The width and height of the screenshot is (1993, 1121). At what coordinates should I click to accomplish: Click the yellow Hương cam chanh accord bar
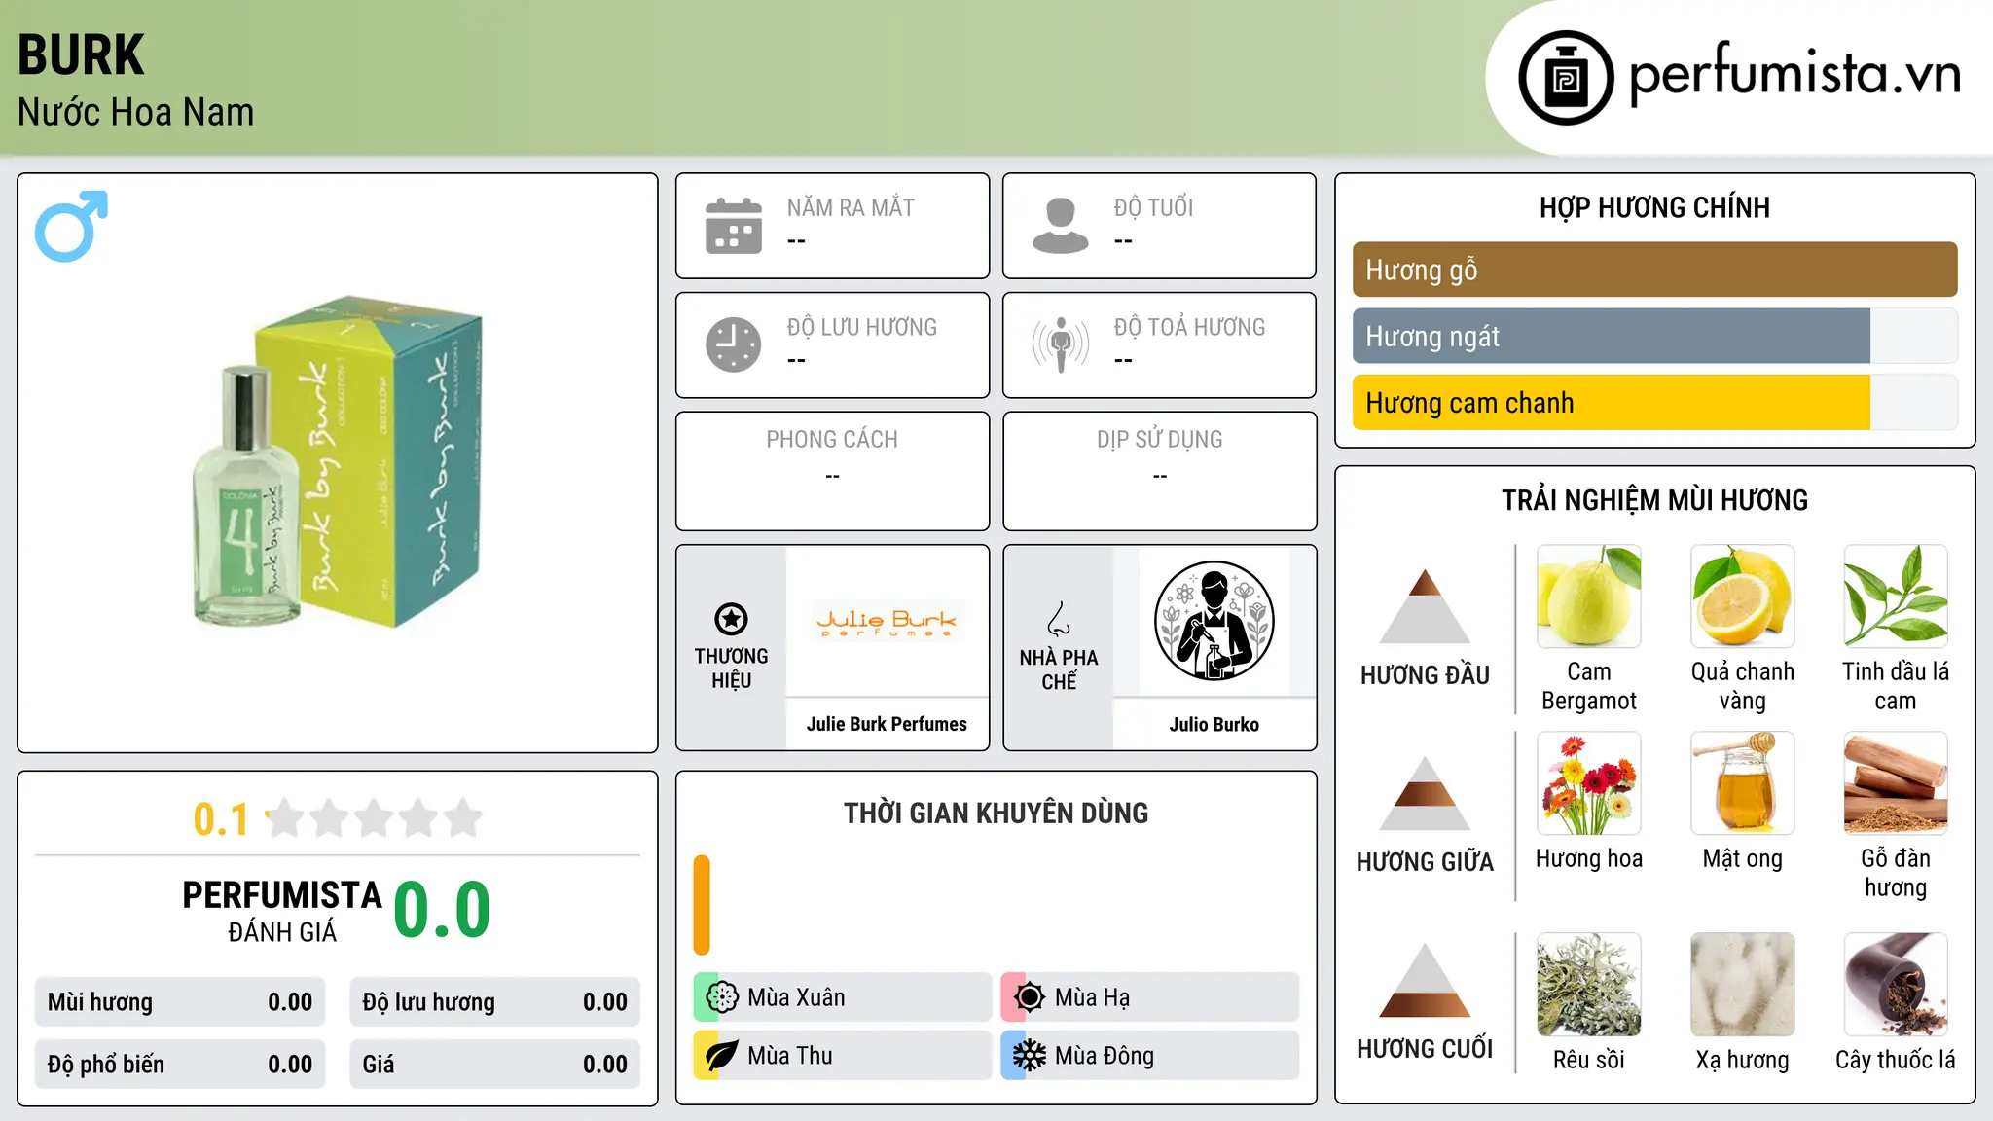click(x=1611, y=402)
